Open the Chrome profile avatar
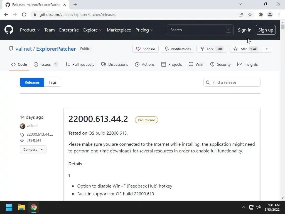 coord(270,14)
